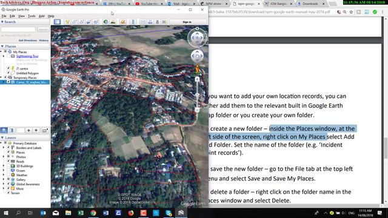
Task: Toggle the sunlight landscape icon
Action: click(x=113, y=22)
